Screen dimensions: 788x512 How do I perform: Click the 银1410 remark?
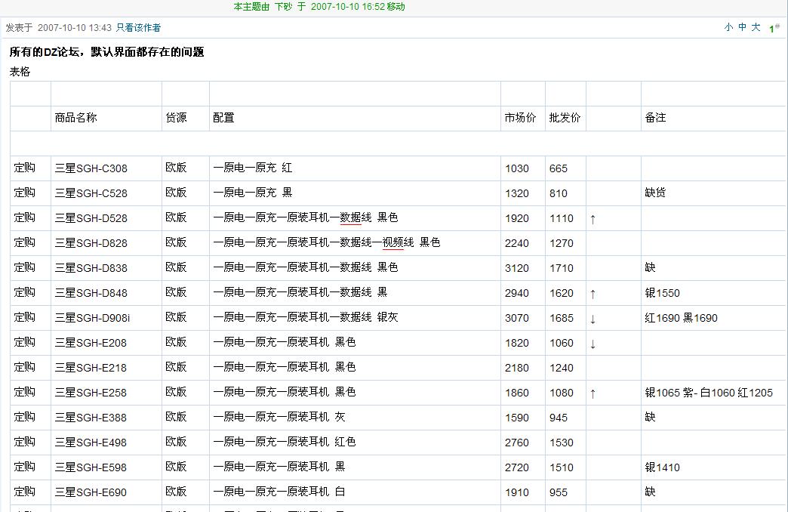tap(663, 467)
